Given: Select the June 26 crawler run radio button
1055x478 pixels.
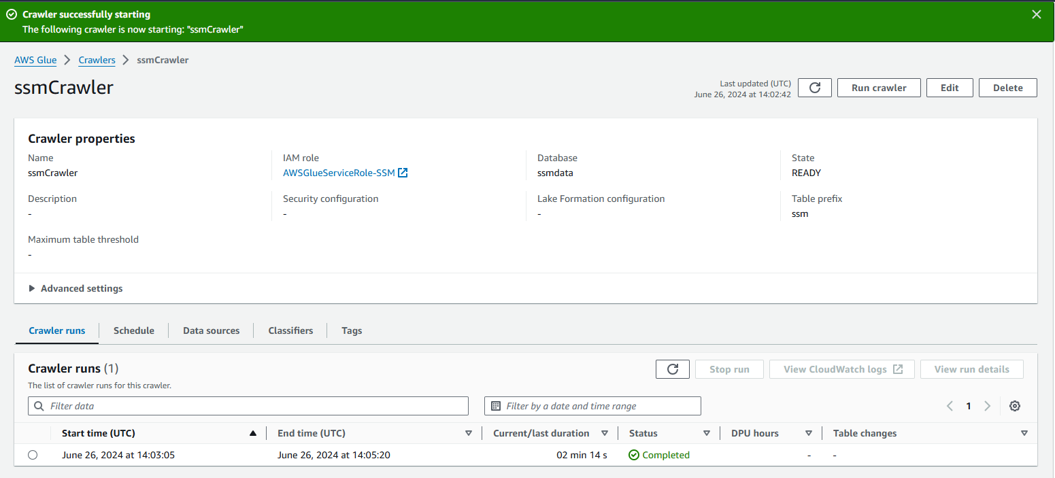Looking at the screenshot, I should click(x=33, y=455).
